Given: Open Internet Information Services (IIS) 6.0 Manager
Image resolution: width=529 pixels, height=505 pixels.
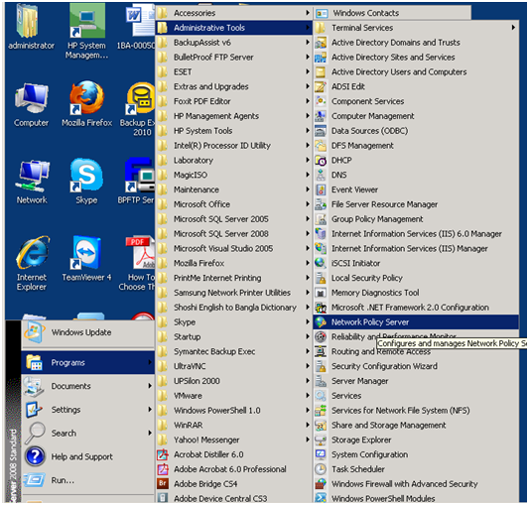Looking at the screenshot, I should [x=416, y=234].
